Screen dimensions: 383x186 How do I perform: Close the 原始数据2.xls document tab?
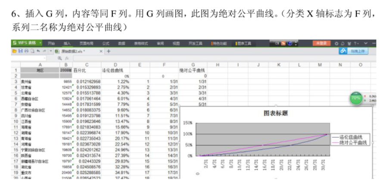pyautogui.click(x=101, y=51)
